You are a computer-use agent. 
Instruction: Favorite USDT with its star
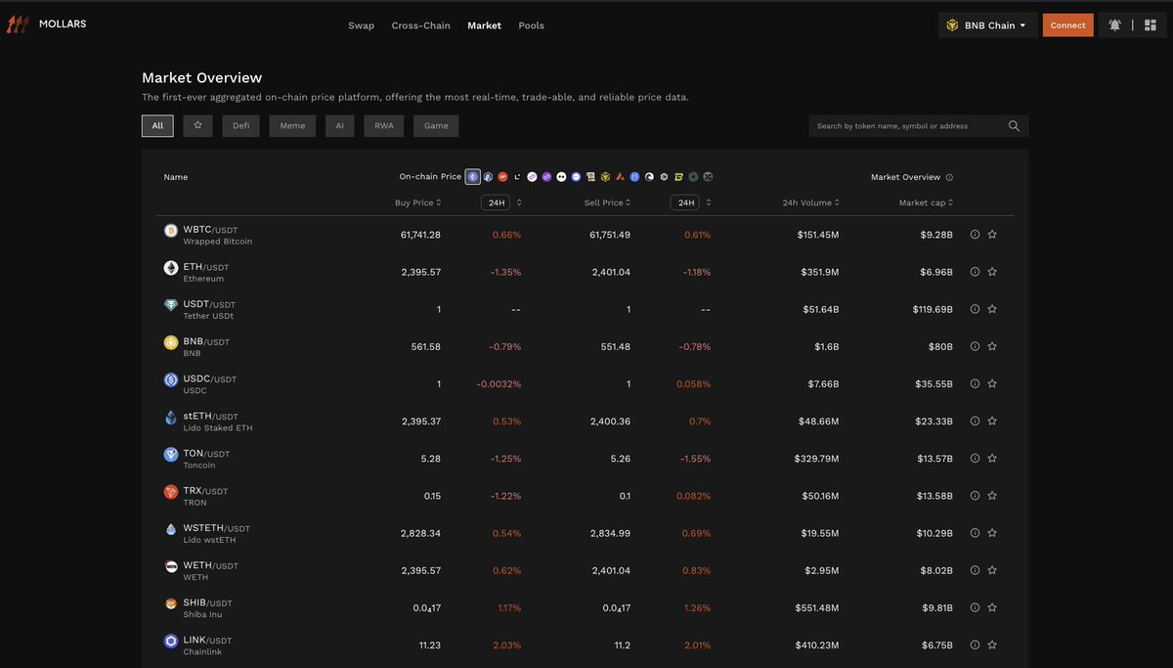pyautogui.click(x=992, y=309)
